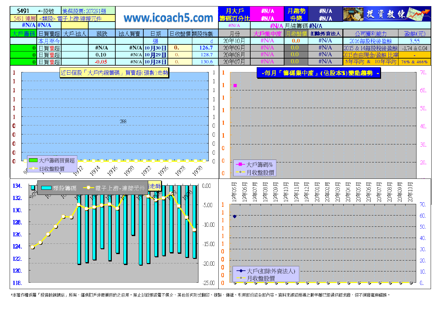Click the magenta 大戶籌碼% legend marker
The height and width of the screenshot is (311, 440).
[240, 164]
